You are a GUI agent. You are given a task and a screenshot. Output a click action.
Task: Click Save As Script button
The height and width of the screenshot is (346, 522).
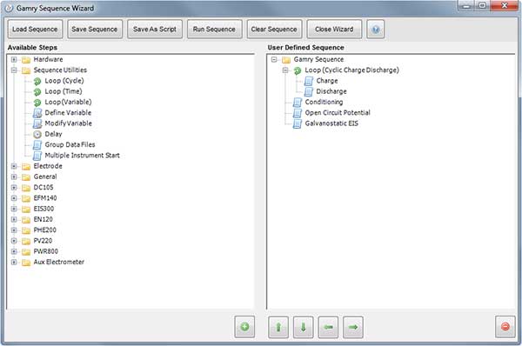point(155,30)
